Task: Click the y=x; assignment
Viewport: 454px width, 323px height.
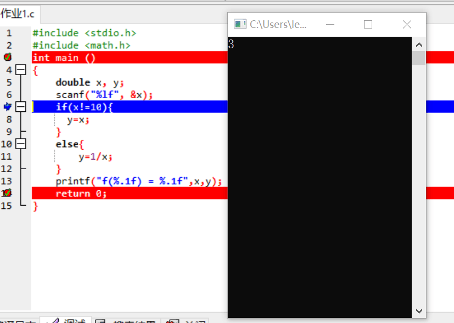Action: [x=78, y=120]
